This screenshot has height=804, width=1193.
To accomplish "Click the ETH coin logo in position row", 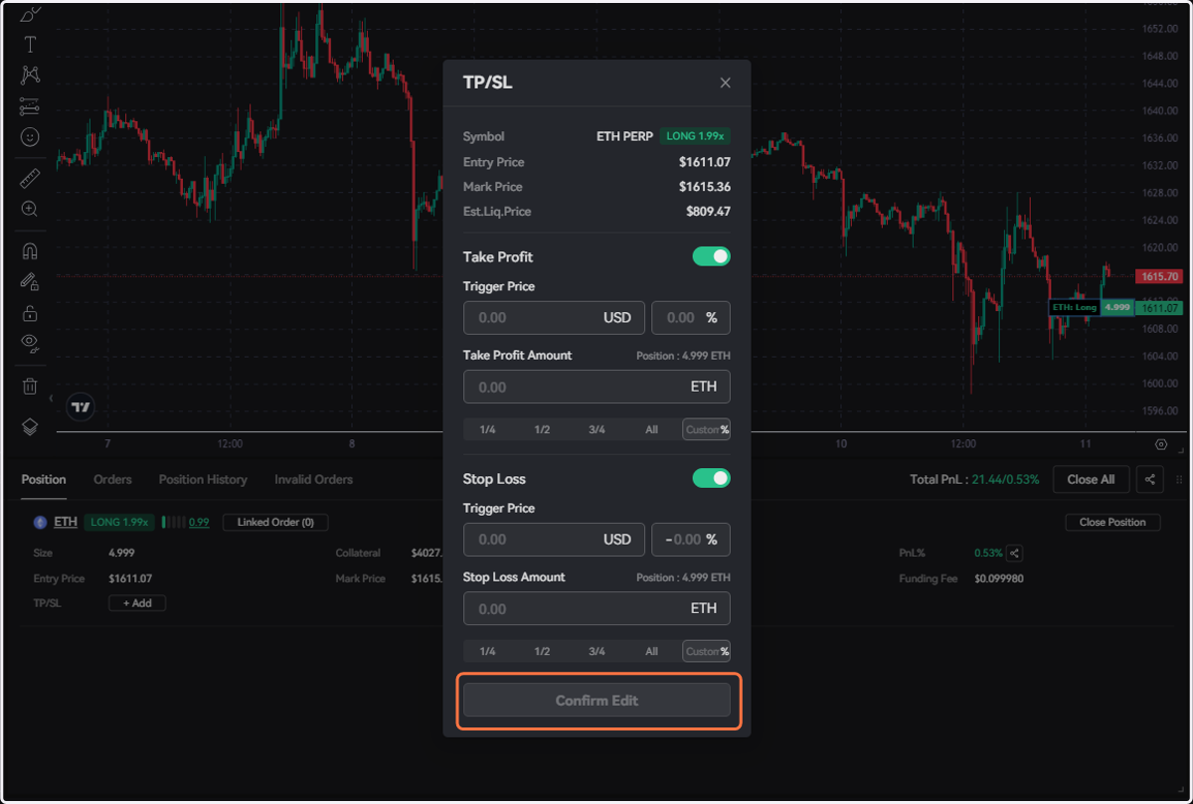I will (x=41, y=522).
